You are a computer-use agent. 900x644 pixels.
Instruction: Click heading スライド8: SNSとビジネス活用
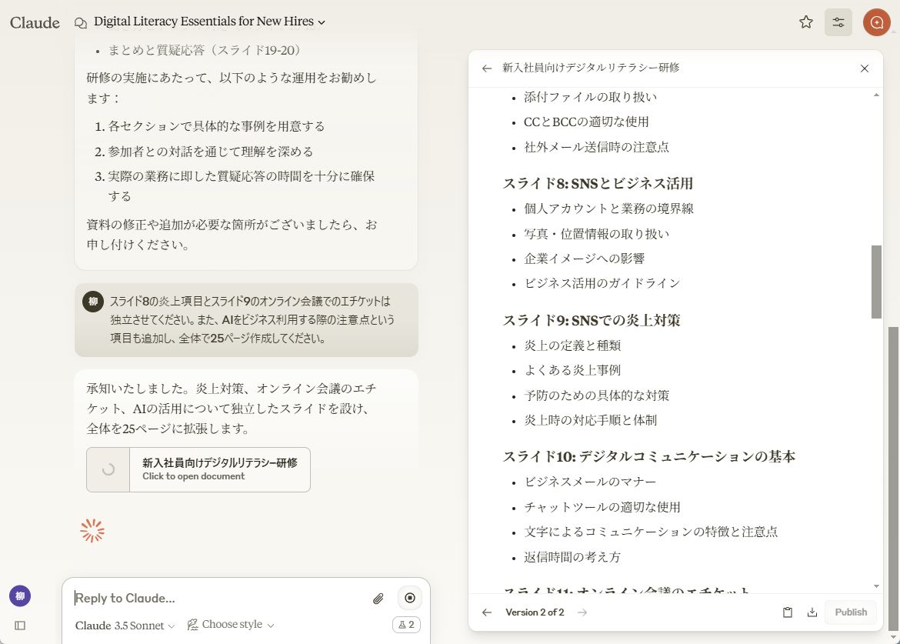(x=598, y=184)
